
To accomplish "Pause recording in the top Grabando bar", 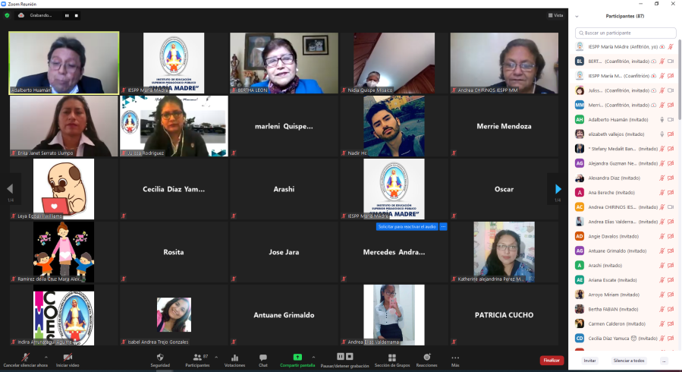I will (66, 15).
